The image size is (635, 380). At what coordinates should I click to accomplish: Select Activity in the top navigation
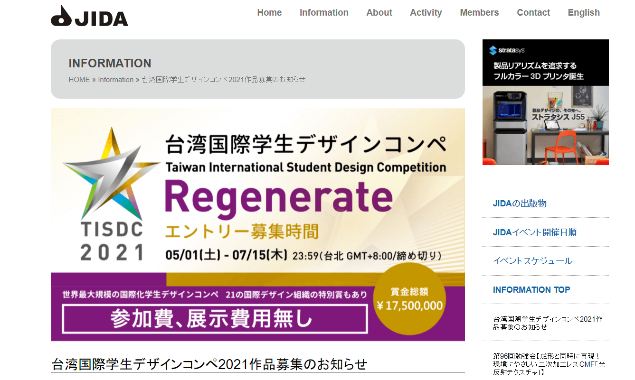(426, 13)
